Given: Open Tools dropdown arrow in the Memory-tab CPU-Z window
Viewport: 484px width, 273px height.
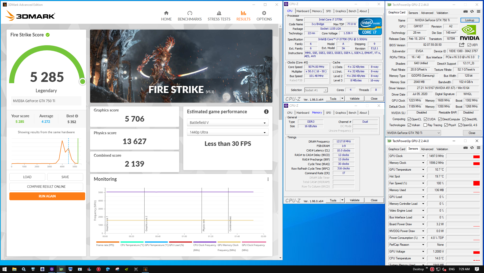Looking at the screenshot, I should click(342, 200).
